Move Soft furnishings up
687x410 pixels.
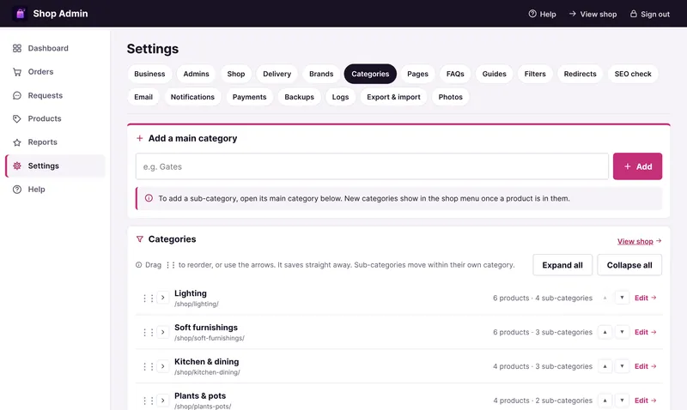click(x=605, y=332)
